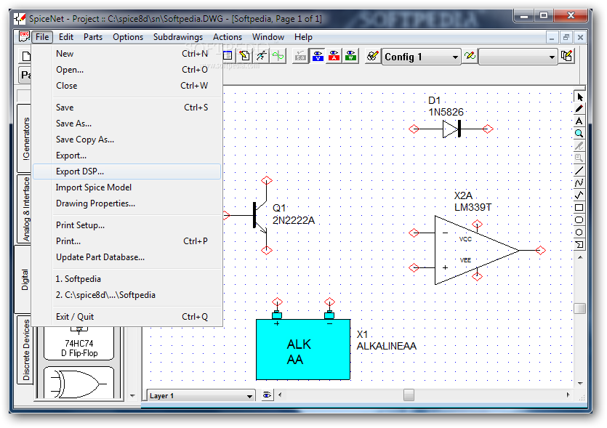The width and height of the screenshot is (607, 428).
Task: Click the list window icon in toolbar
Action: click(228, 56)
